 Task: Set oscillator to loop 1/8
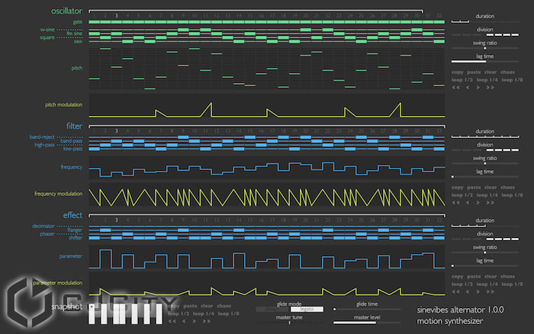click(512, 80)
